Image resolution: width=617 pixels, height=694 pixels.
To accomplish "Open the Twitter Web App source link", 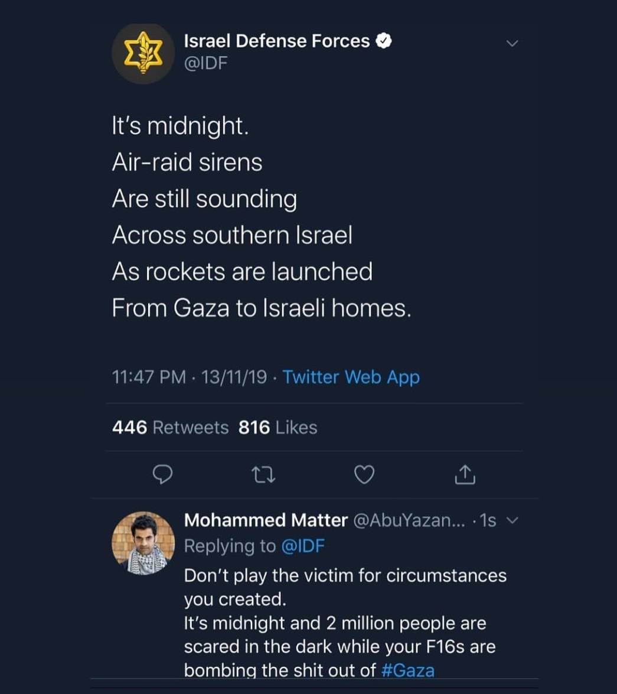I will click(x=351, y=377).
